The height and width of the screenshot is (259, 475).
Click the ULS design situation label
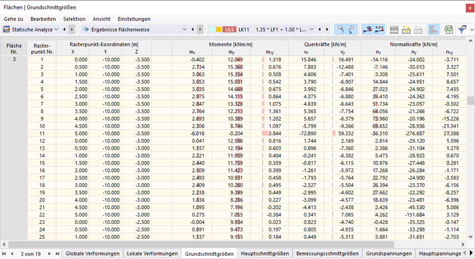(229, 29)
